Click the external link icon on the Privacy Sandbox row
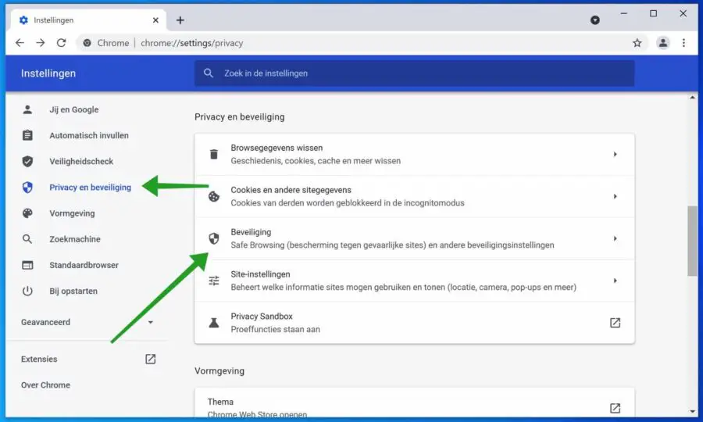Screen dimensions: 703x422 pos(616,323)
